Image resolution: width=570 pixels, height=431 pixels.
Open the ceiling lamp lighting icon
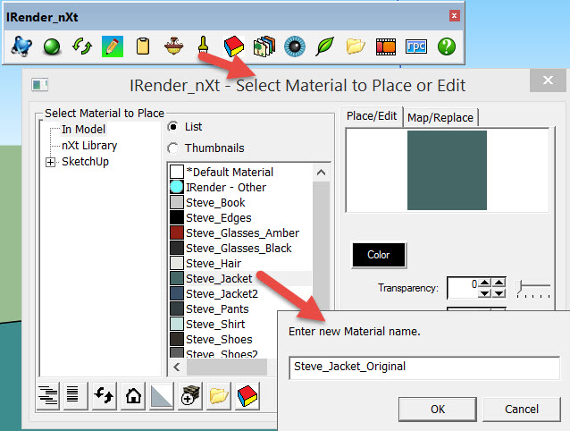point(172,46)
